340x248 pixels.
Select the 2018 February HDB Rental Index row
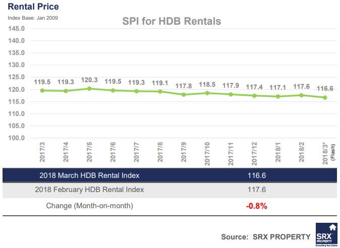[x=170, y=190]
